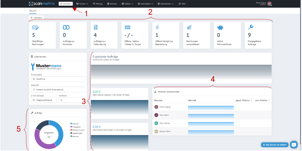The height and width of the screenshot is (151, 302).
Task: Open the Überfällige Rechnungen card
Action: pyautogui.click(x=42, y=35)
